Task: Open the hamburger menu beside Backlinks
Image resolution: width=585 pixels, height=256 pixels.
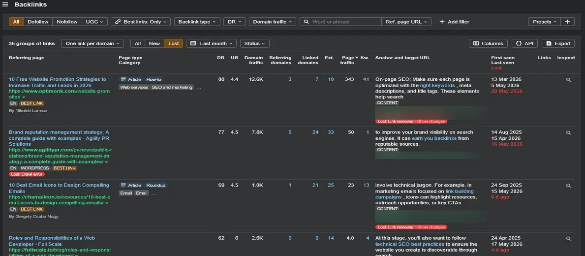Action: pos(5,5)
